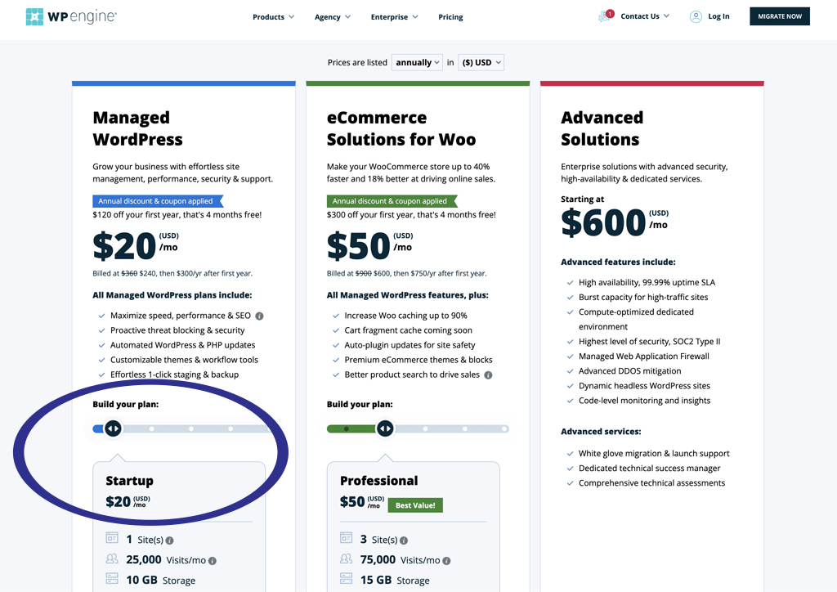Click the MIGRATE NOW button
The width and height of the screenshot is (837, 592).
tap(779, 16)
